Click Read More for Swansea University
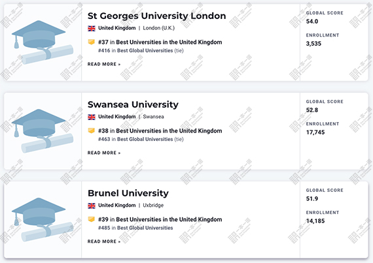Screen dimensions: 373x263 tap(104, 153)
